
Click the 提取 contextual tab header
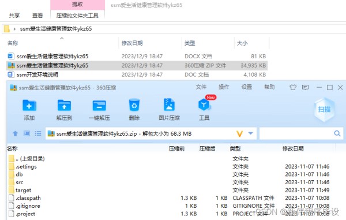77,5
